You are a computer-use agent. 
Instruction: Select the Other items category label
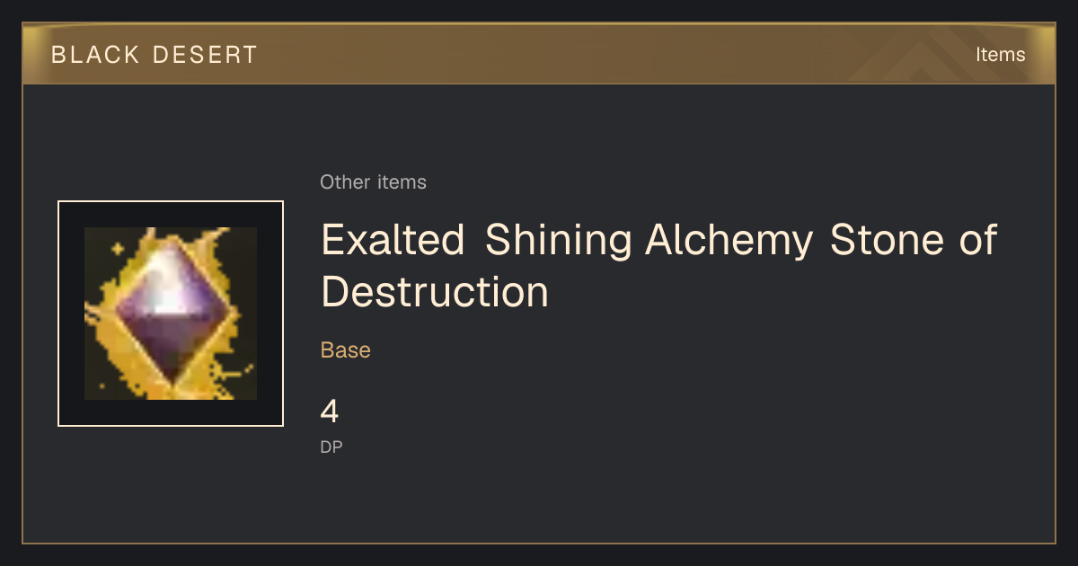[373, 182]
